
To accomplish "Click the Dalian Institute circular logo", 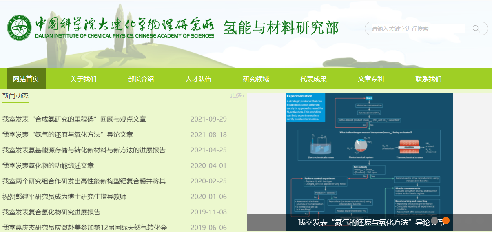I will [x=19, y=28].
